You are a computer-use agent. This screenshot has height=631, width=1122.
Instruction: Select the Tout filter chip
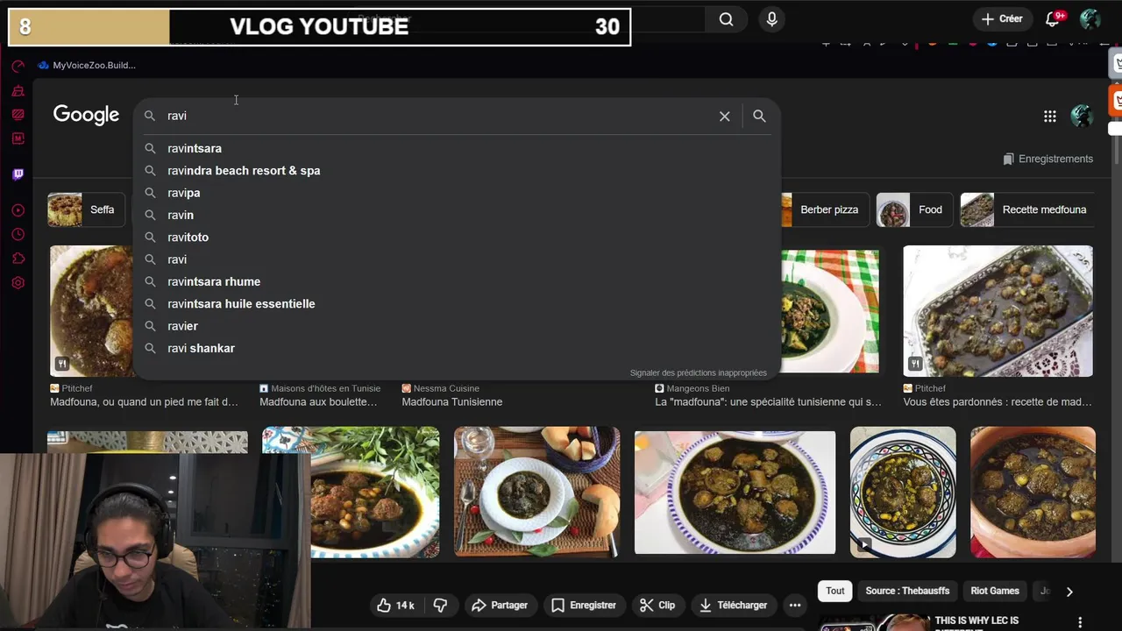pyautogui.click(x=835, y=591)
